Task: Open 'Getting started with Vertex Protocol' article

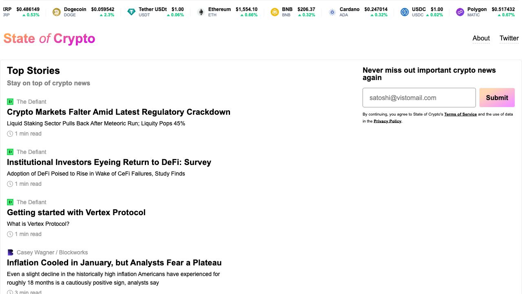Action: [x=76, y=212]
